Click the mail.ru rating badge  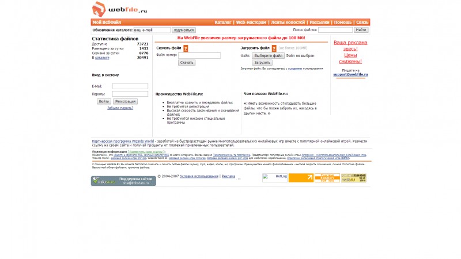[353, 178]
